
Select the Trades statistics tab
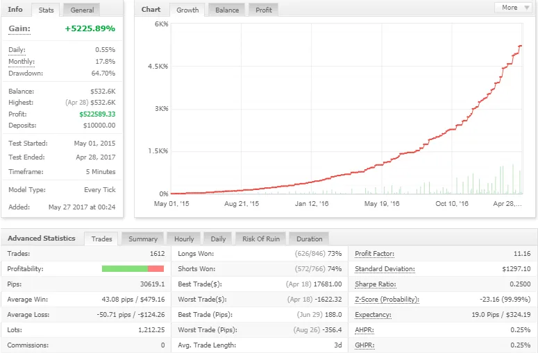(x=101, y=239)
